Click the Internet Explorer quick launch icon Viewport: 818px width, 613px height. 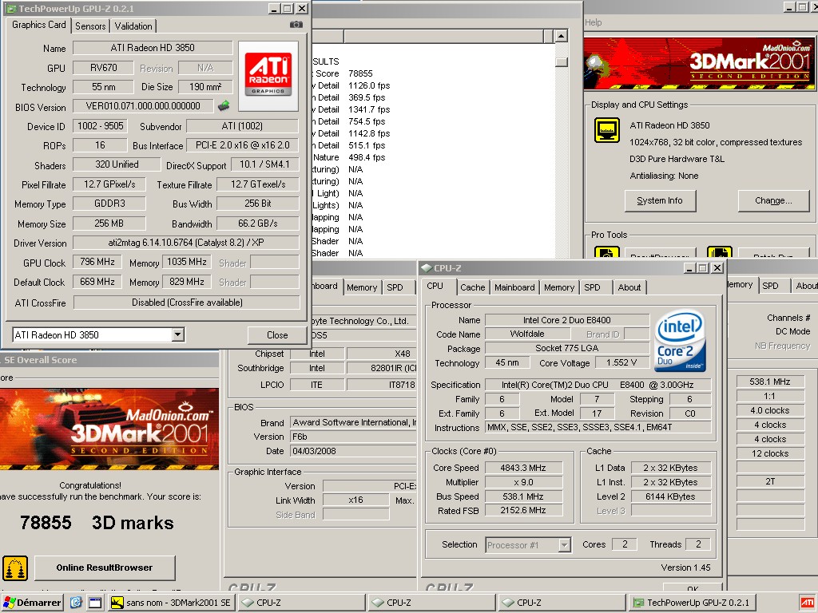(76, 603)
